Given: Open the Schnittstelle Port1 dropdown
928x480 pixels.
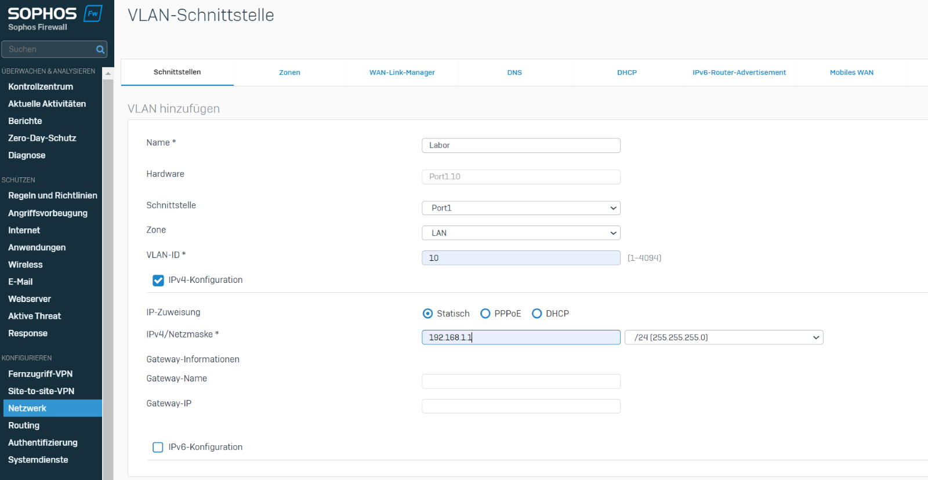Looking at the screenshot, I should [x=520, y=208].
